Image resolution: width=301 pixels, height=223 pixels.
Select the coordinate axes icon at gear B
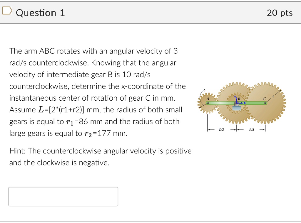pyautogui.click(x=238, y=102)
